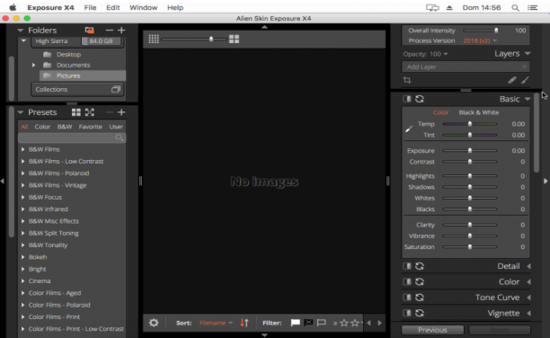Reset the Detail panel settings

click(420, 266)
